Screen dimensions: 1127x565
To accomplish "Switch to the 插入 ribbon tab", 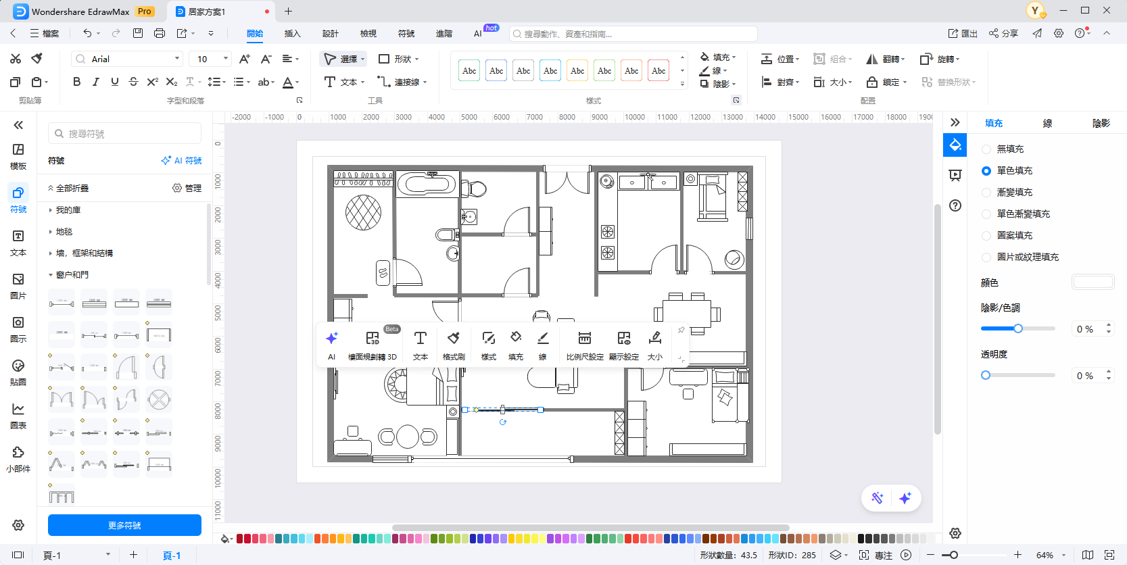I will point(292,33).
